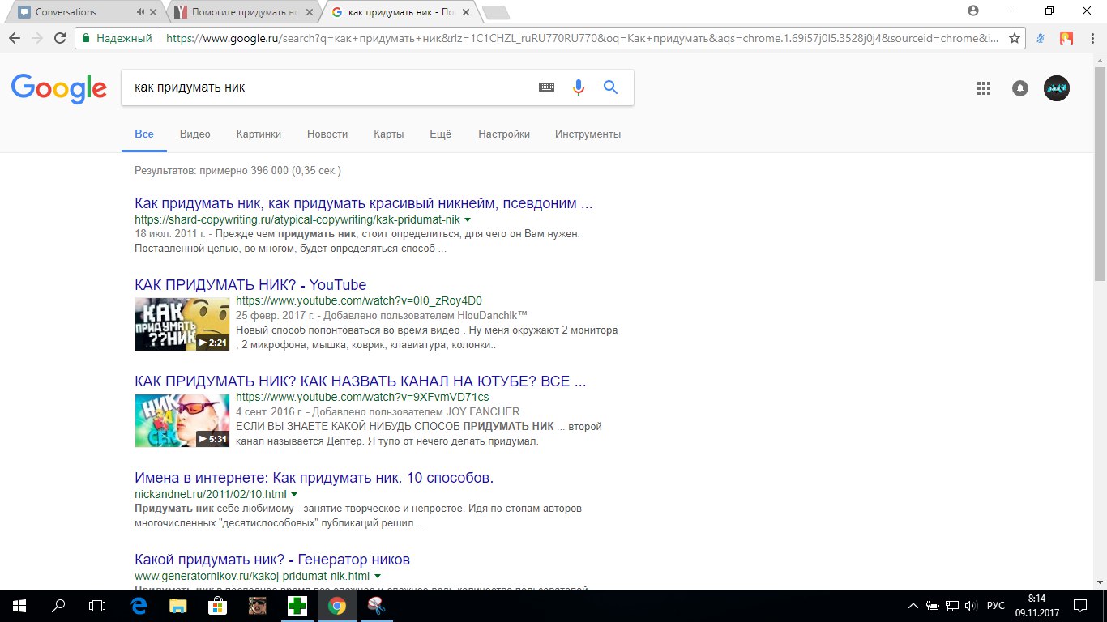This screenshot has width=1107, height=622.
Task: Open Chrome from the taskbar
Action: click(336, 605)
